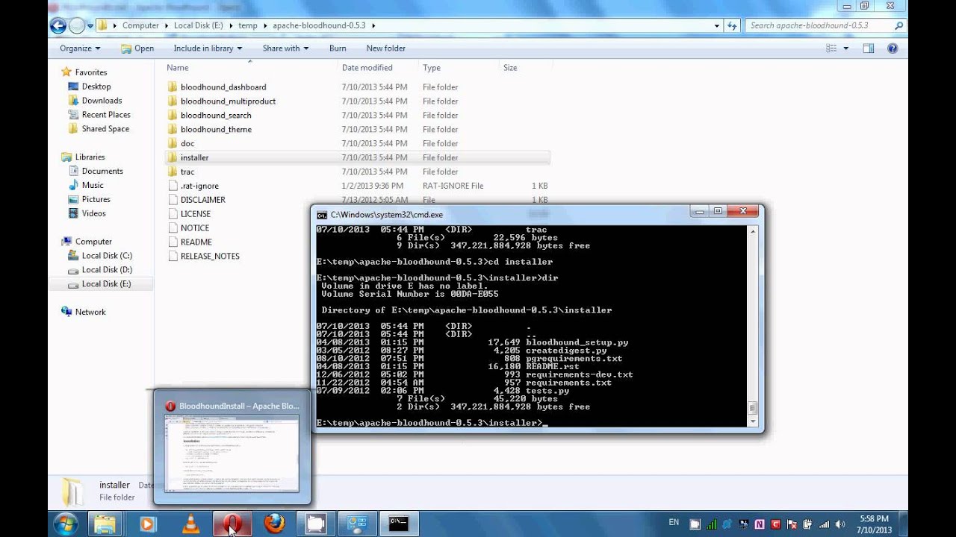
Task: Click the Music library icon
Action: click(x=73, y=185)
